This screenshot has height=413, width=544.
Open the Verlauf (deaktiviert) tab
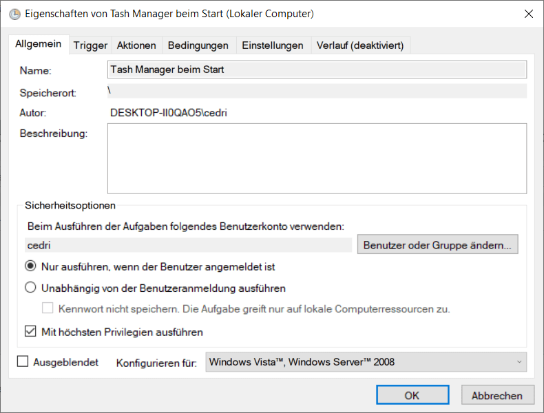click(360, 45)
